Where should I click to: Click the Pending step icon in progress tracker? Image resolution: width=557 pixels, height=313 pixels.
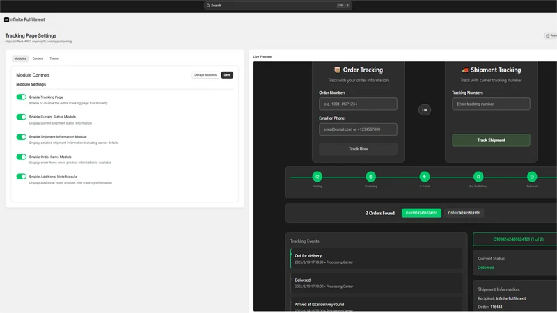pos(317,177)
